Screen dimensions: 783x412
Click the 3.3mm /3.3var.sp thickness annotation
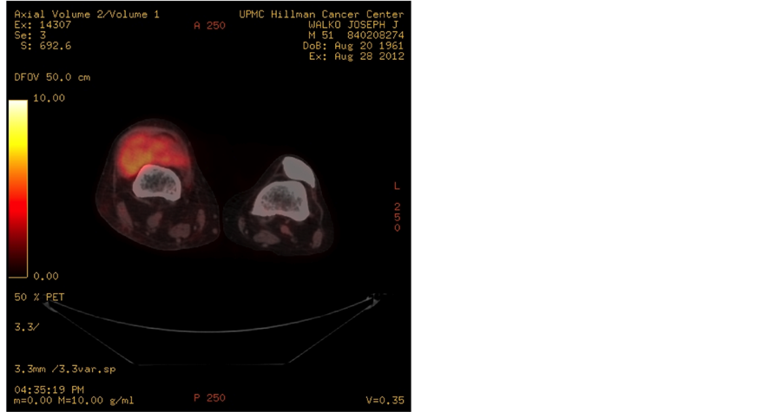pos(65,369)
